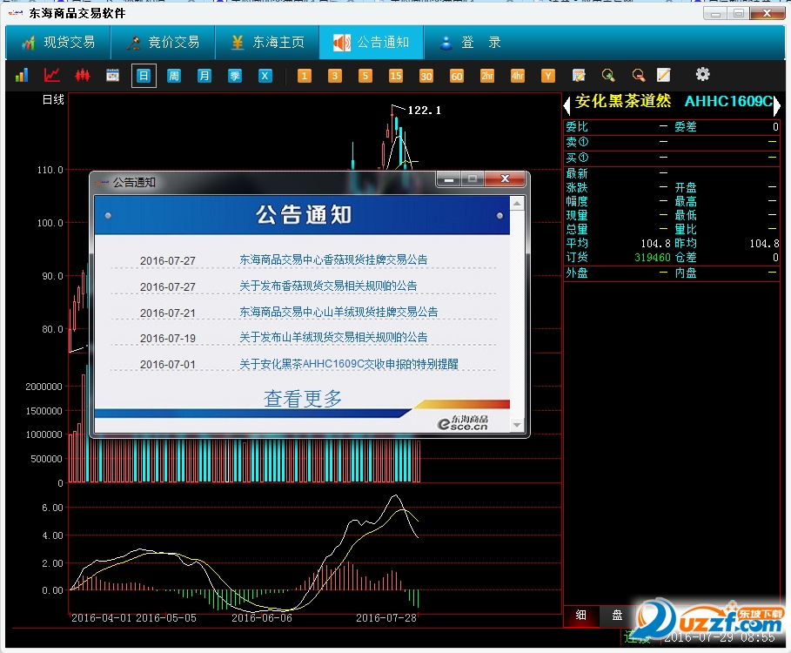Image resolution: width=791 pixels, height=653 pixels.
Task: Go to previous commodity with left arrow
Action: tap(567, 105)
